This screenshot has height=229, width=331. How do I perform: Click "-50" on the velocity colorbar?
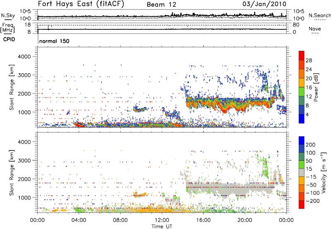click(311, 185)
